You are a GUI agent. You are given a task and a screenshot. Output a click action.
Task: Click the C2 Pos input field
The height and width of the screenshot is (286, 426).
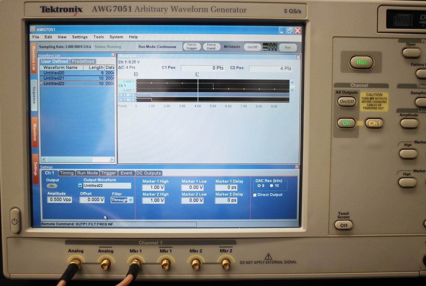tap(270, 68)
